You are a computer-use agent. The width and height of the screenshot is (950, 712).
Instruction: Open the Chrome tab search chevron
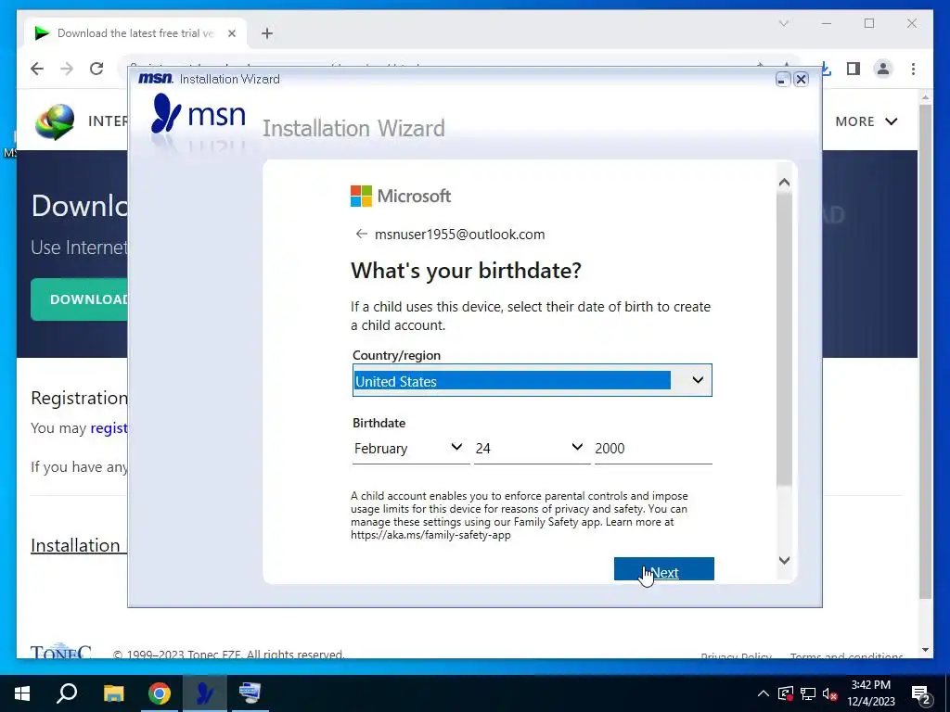783,23
